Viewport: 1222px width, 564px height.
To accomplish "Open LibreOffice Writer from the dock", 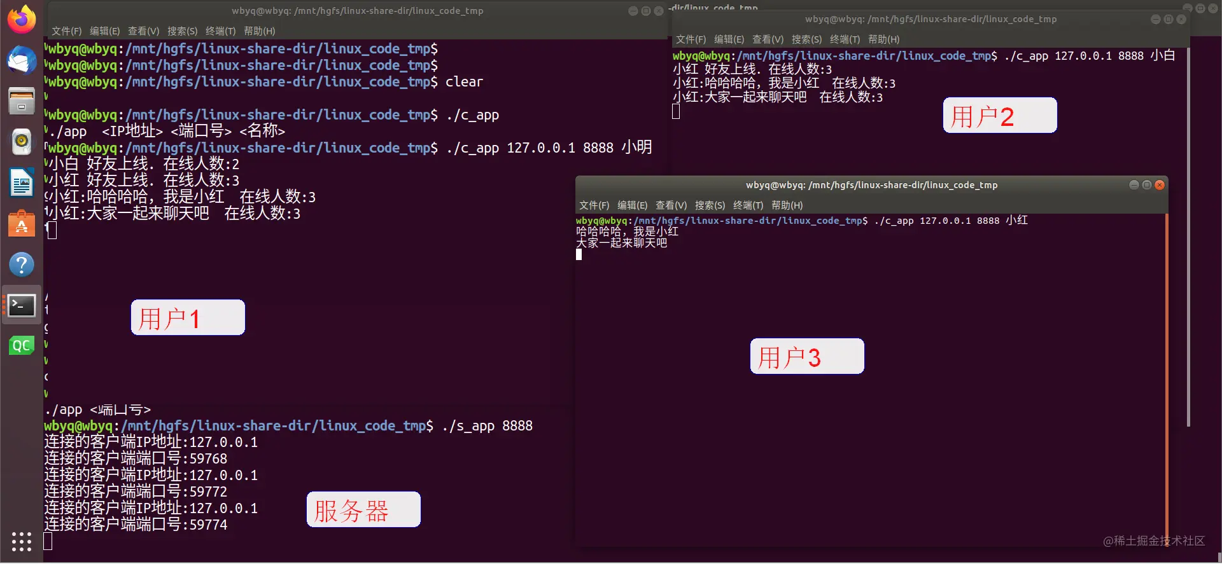I will [22, 182].
